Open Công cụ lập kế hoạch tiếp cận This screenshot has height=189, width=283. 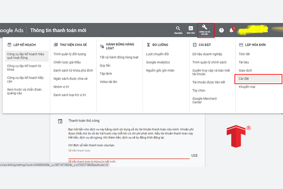point(25,79)
